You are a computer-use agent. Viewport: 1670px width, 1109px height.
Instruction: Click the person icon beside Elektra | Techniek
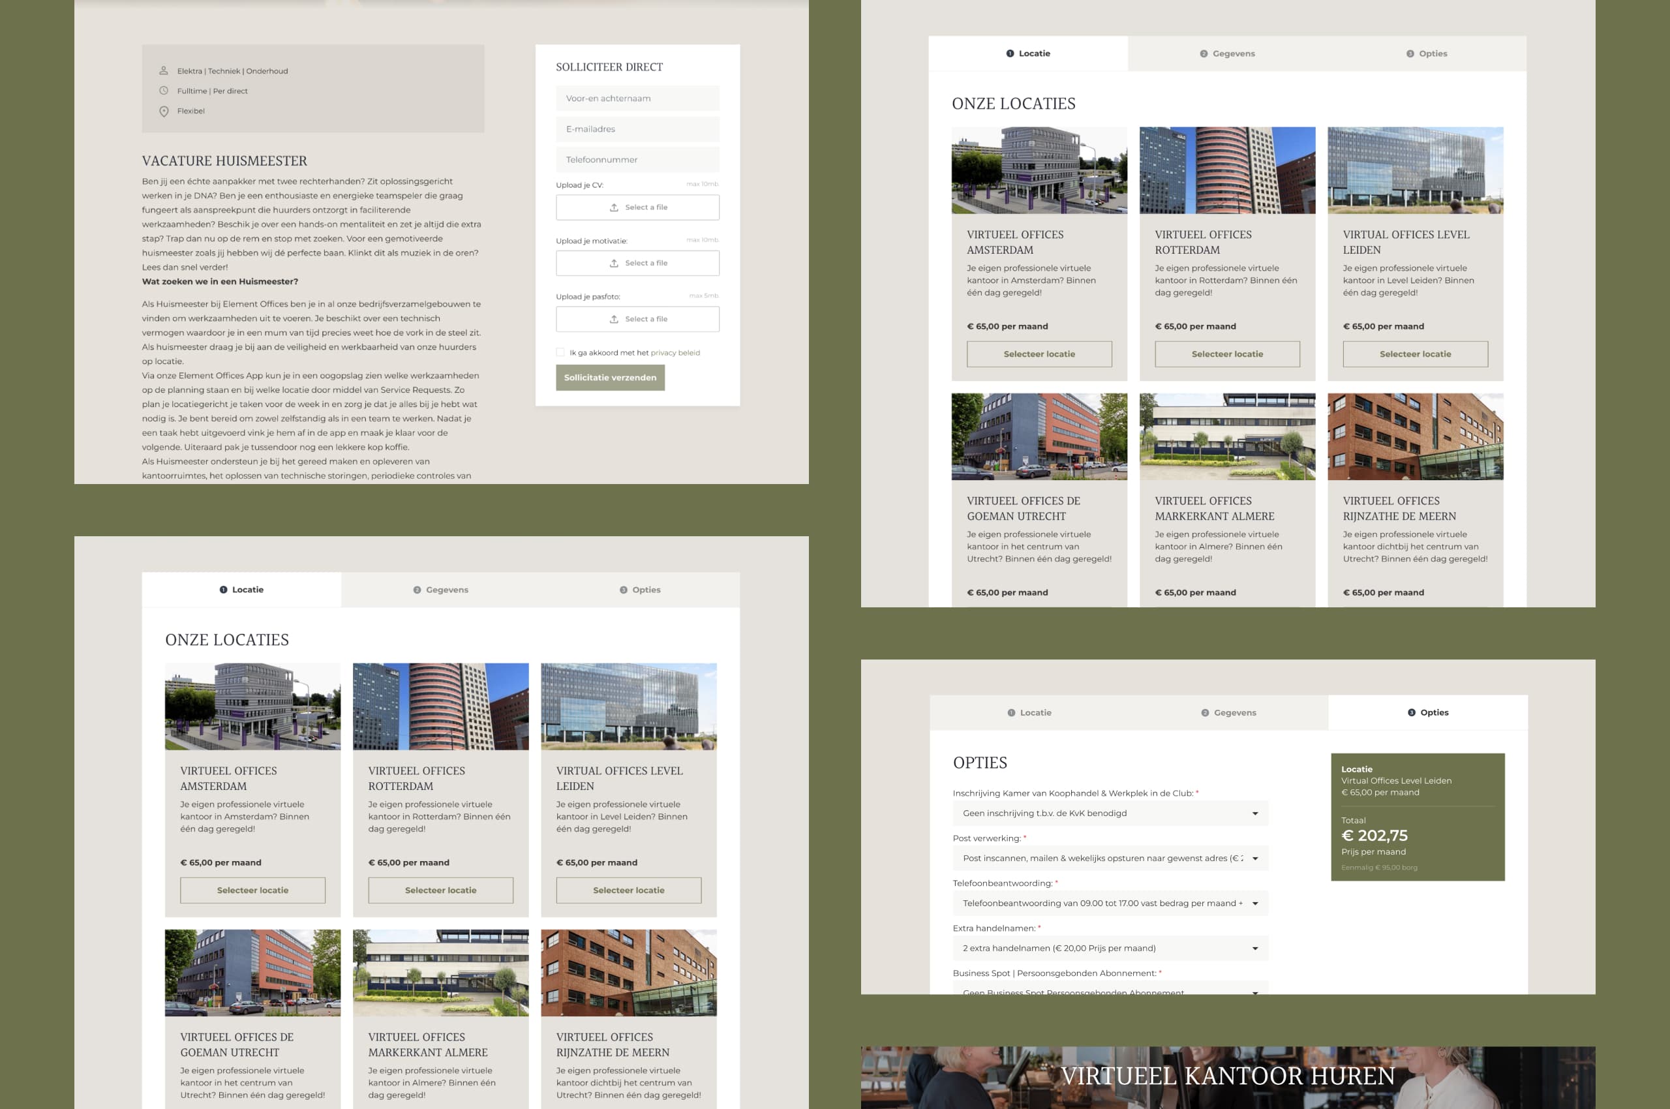[163, 70]
